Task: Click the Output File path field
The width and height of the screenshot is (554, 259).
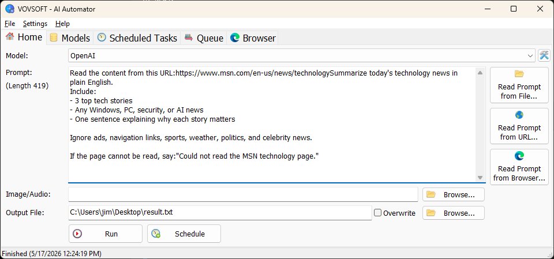Action: pyautogui.click(x=220, y=213)
